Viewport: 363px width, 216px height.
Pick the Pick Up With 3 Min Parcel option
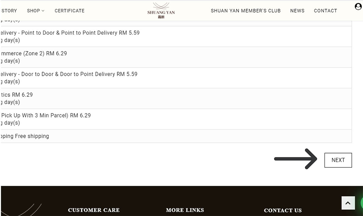click(46, 119)
